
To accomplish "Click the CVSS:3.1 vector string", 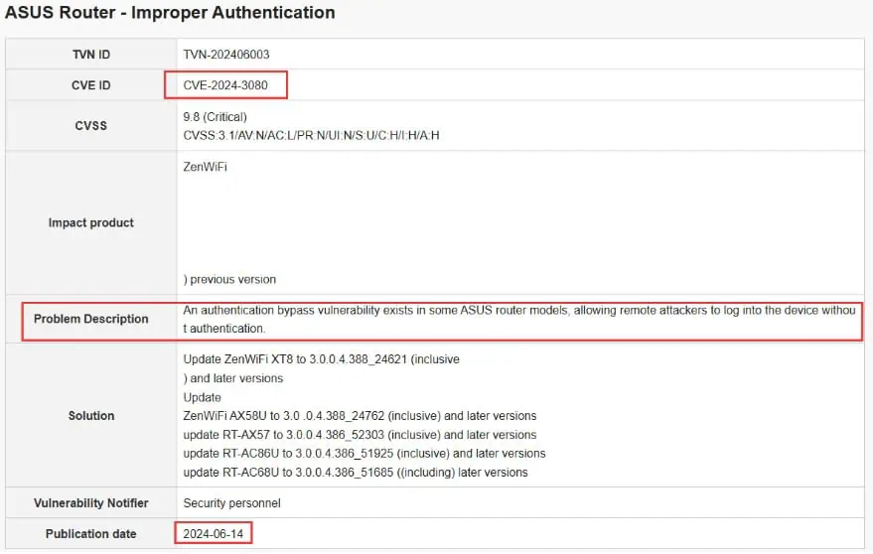I will pyautogui.click(x=311, y=135).
